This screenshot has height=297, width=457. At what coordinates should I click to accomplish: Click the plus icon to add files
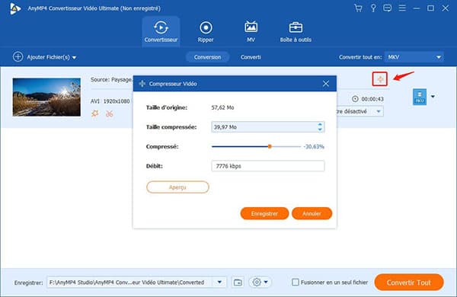coord(18,57)
